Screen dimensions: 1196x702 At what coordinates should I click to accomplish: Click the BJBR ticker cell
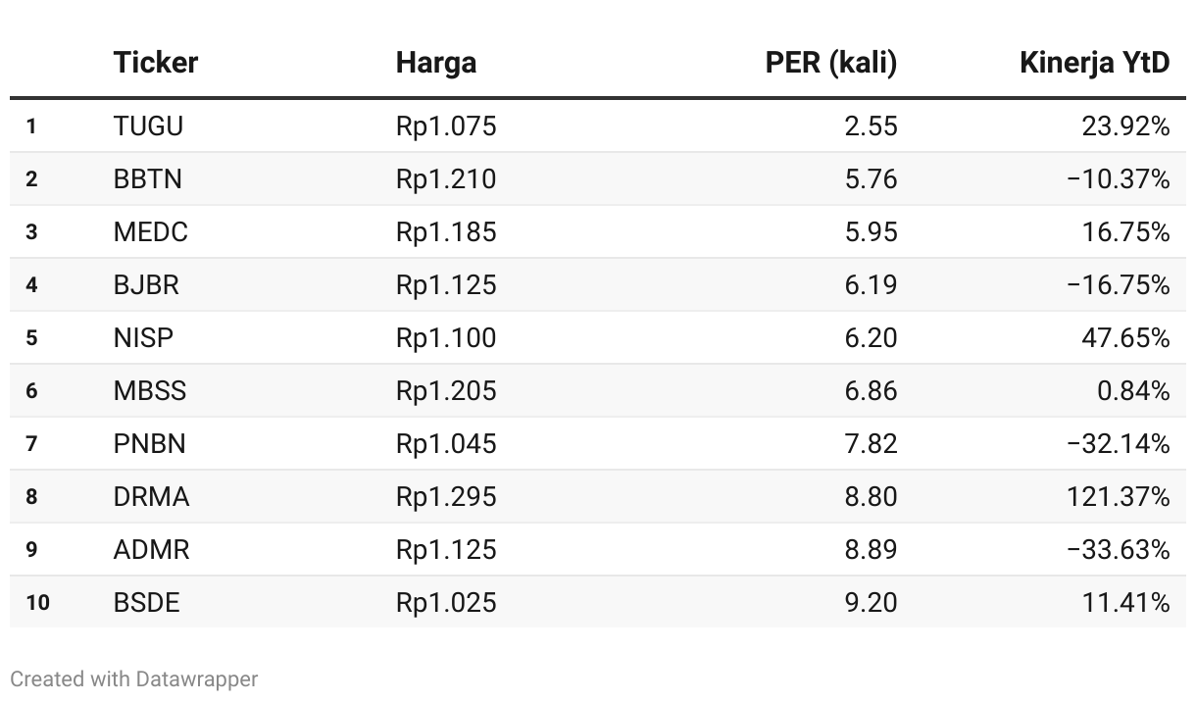[x=146, y=285]
